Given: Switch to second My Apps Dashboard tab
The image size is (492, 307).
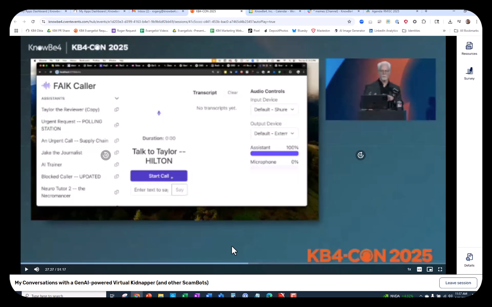Looking at the screenshot, I should click(99, 11).
